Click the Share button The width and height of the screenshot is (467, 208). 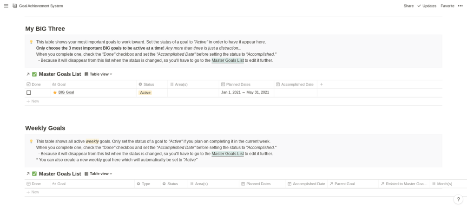[x=408, y=6]
